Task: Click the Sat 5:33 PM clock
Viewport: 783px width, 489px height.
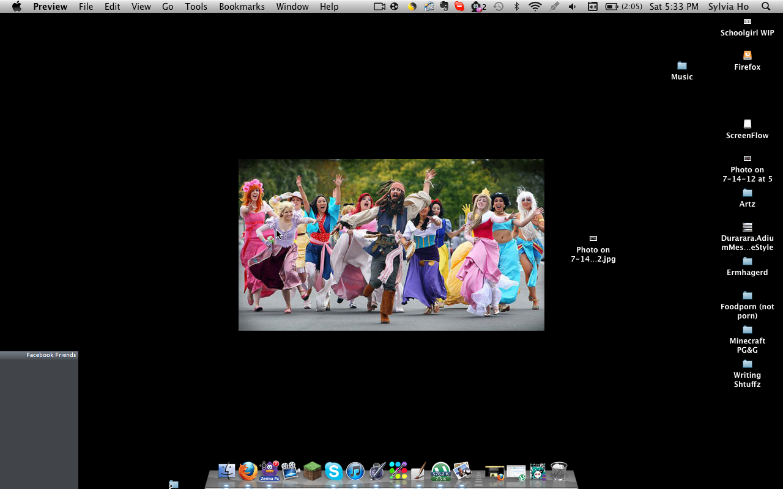Action: [674, 7]
